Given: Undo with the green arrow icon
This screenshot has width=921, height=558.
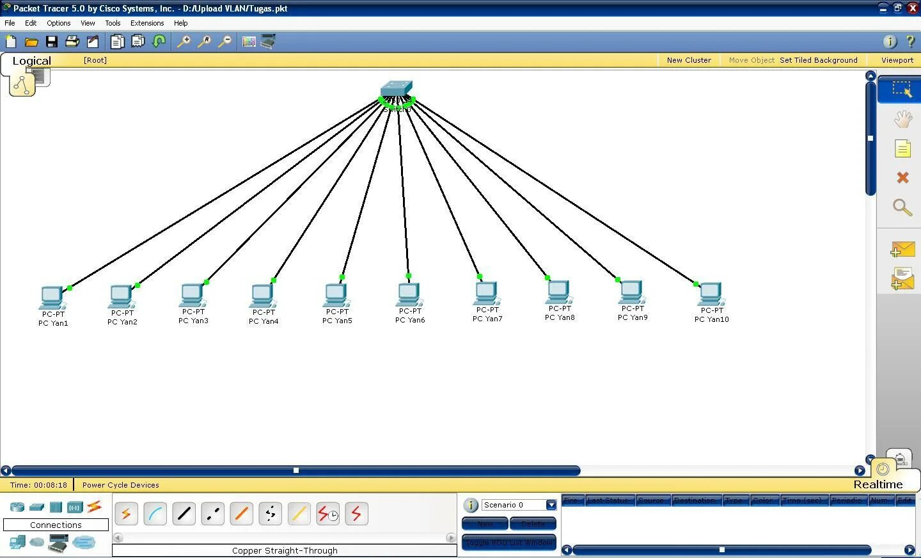Looking at the screenshot, I should (x=159, y=42).
